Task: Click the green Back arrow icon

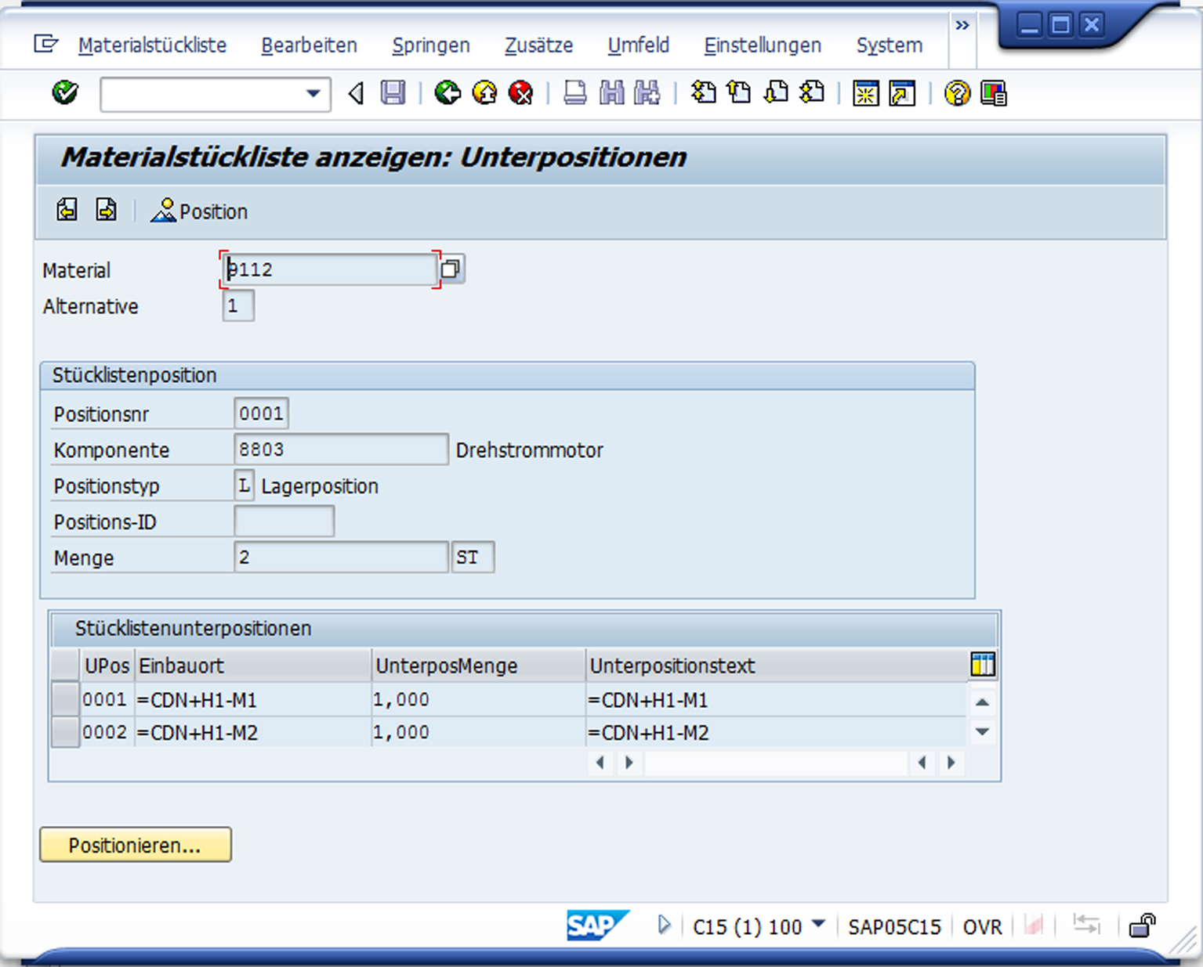Action: tap(448, 93)
